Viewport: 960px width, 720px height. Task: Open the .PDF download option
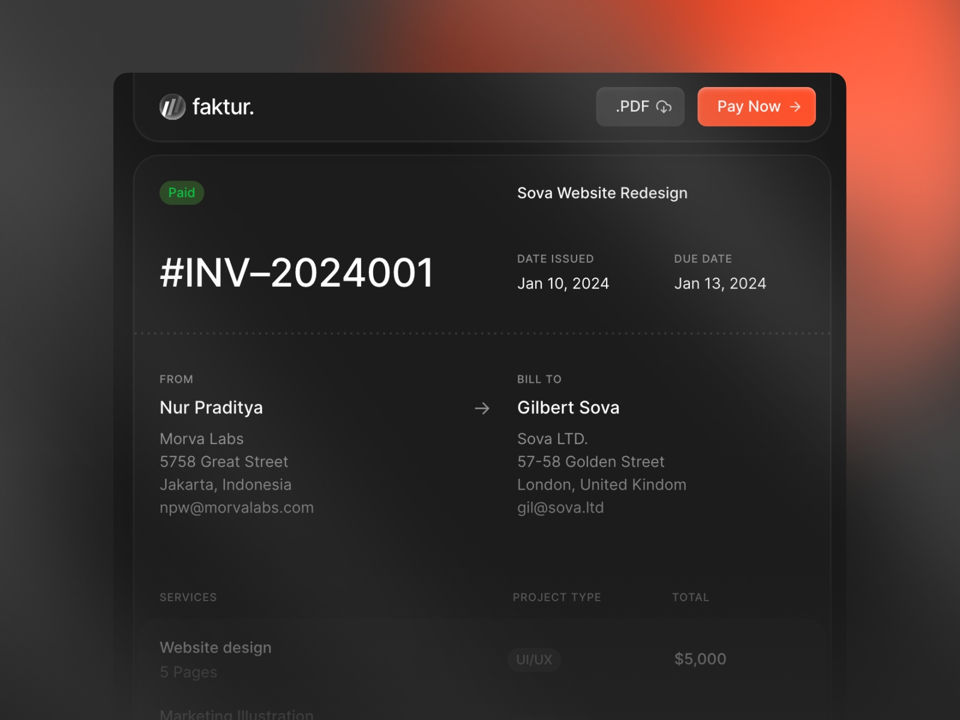coord(640,107)
